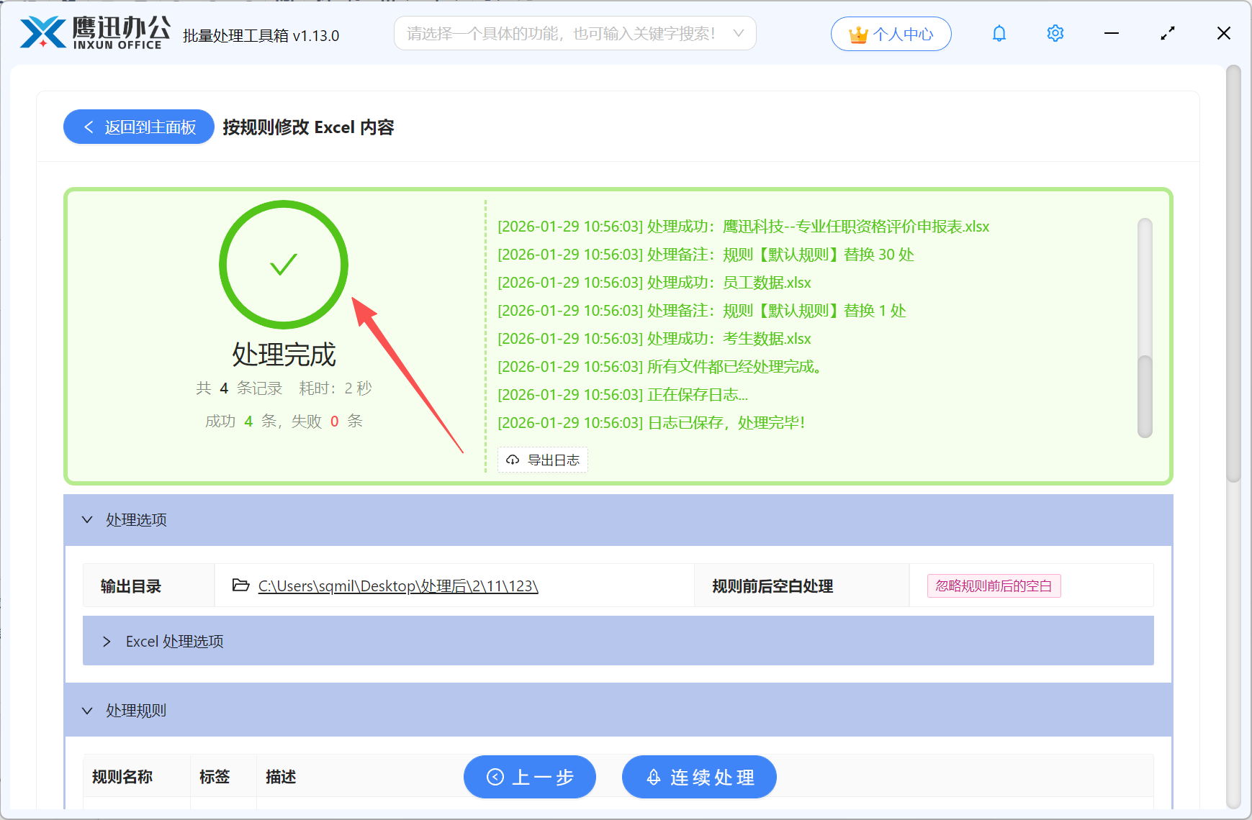Toggle the 忽略规则前后的空白 option
The width and height of the screenshot is (1252, 820).
coord(994,586)
